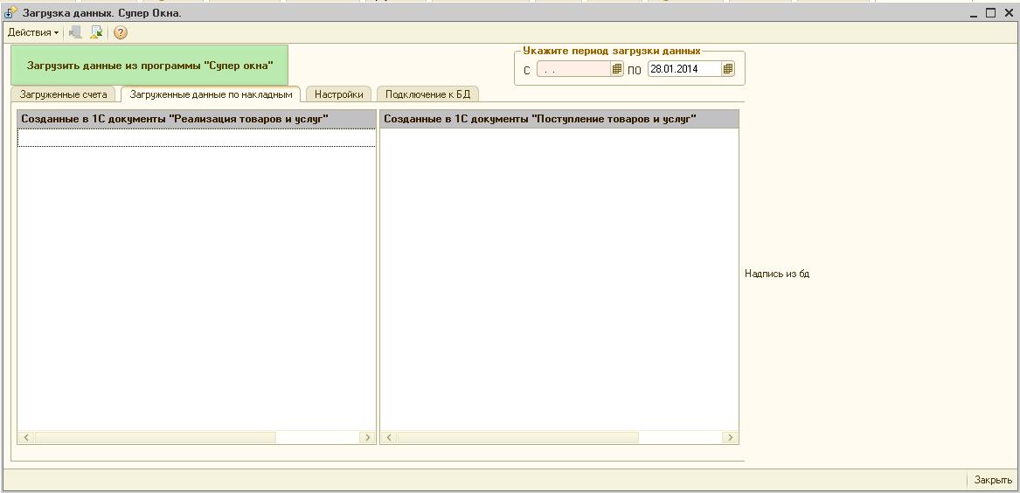
Task: Click the form icon in the title bar
Action: 10,13
